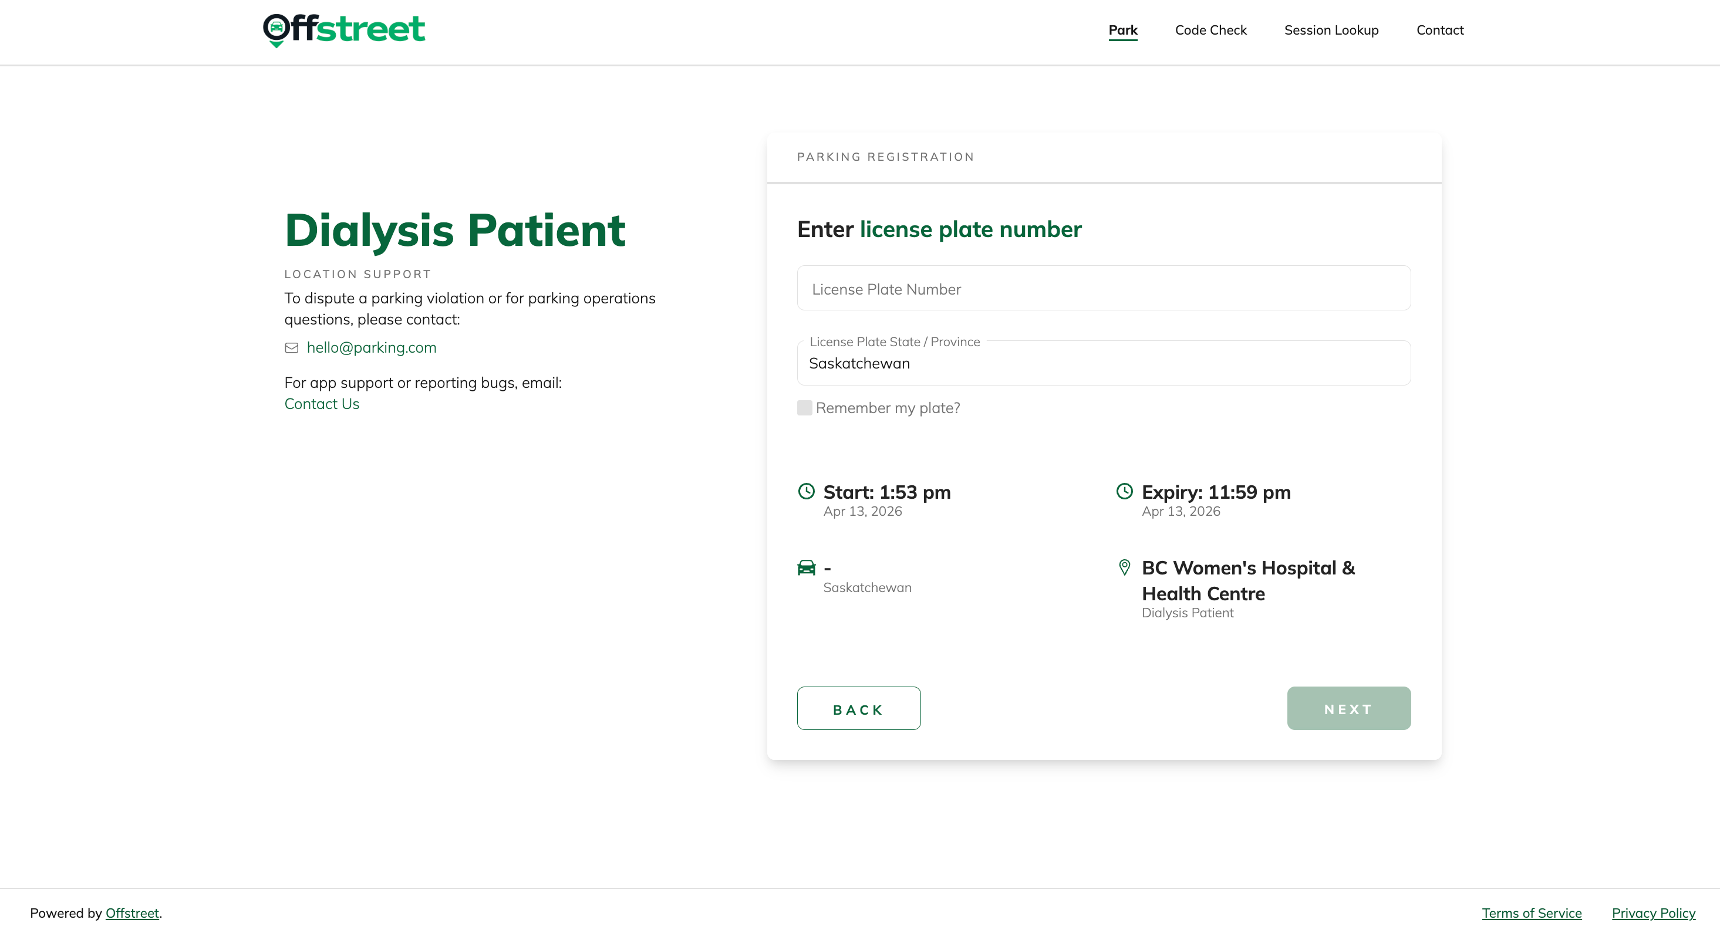The image size is (1720, 933).
Task: Click the License Plate Number input field
Action: (x=1103, y=288)
